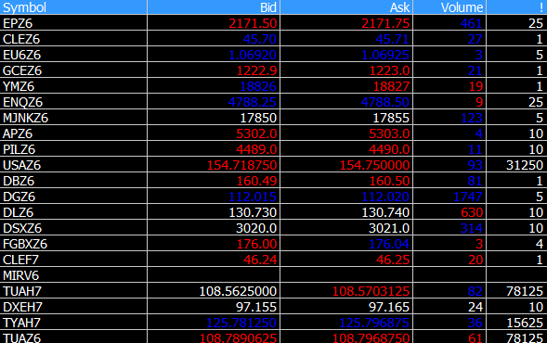Click the CLEF7 bid 46.24
This screenshot has height=343, width=547.
pos(260,260)
